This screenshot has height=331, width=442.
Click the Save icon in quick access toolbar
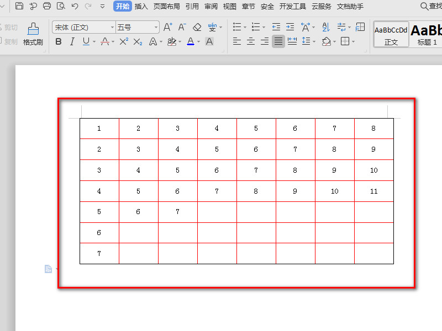coord(19,6)
